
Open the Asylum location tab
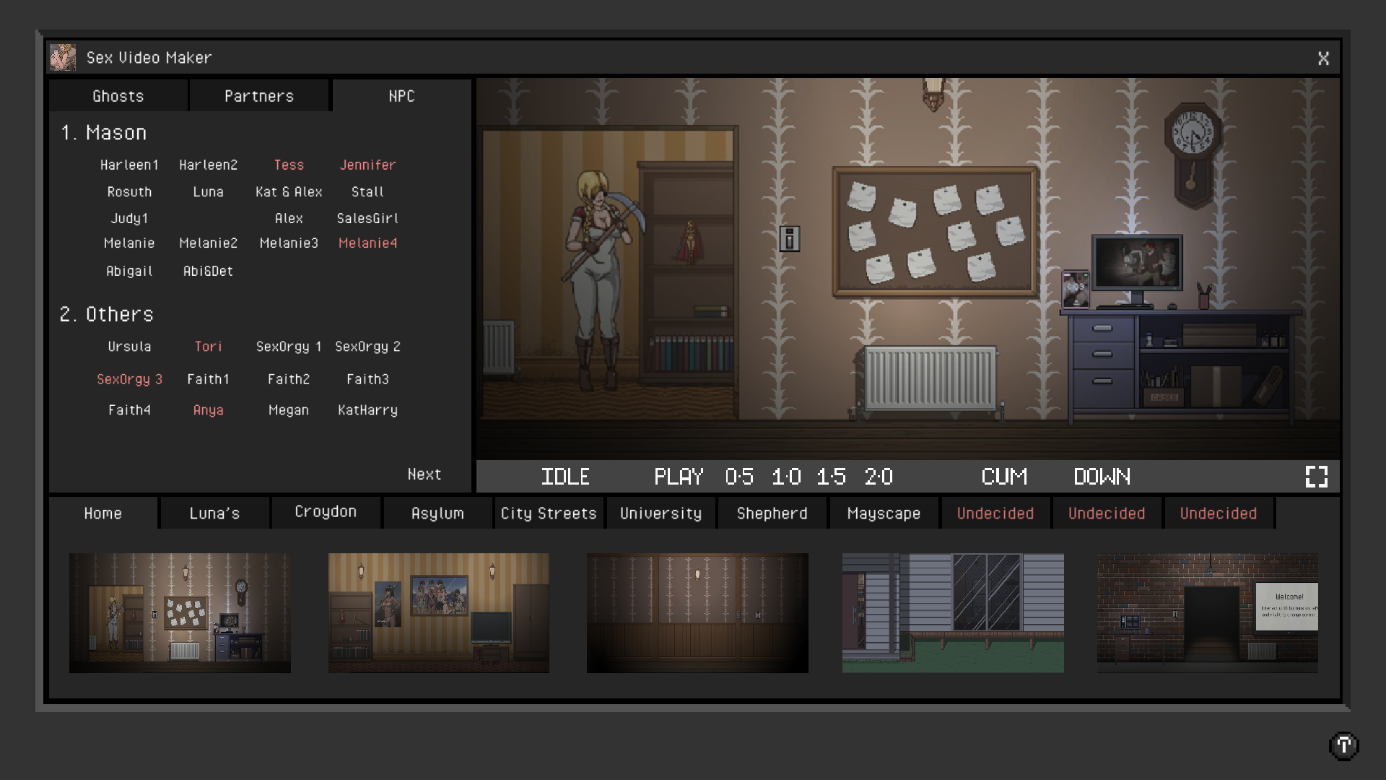[x=437, y=513]
